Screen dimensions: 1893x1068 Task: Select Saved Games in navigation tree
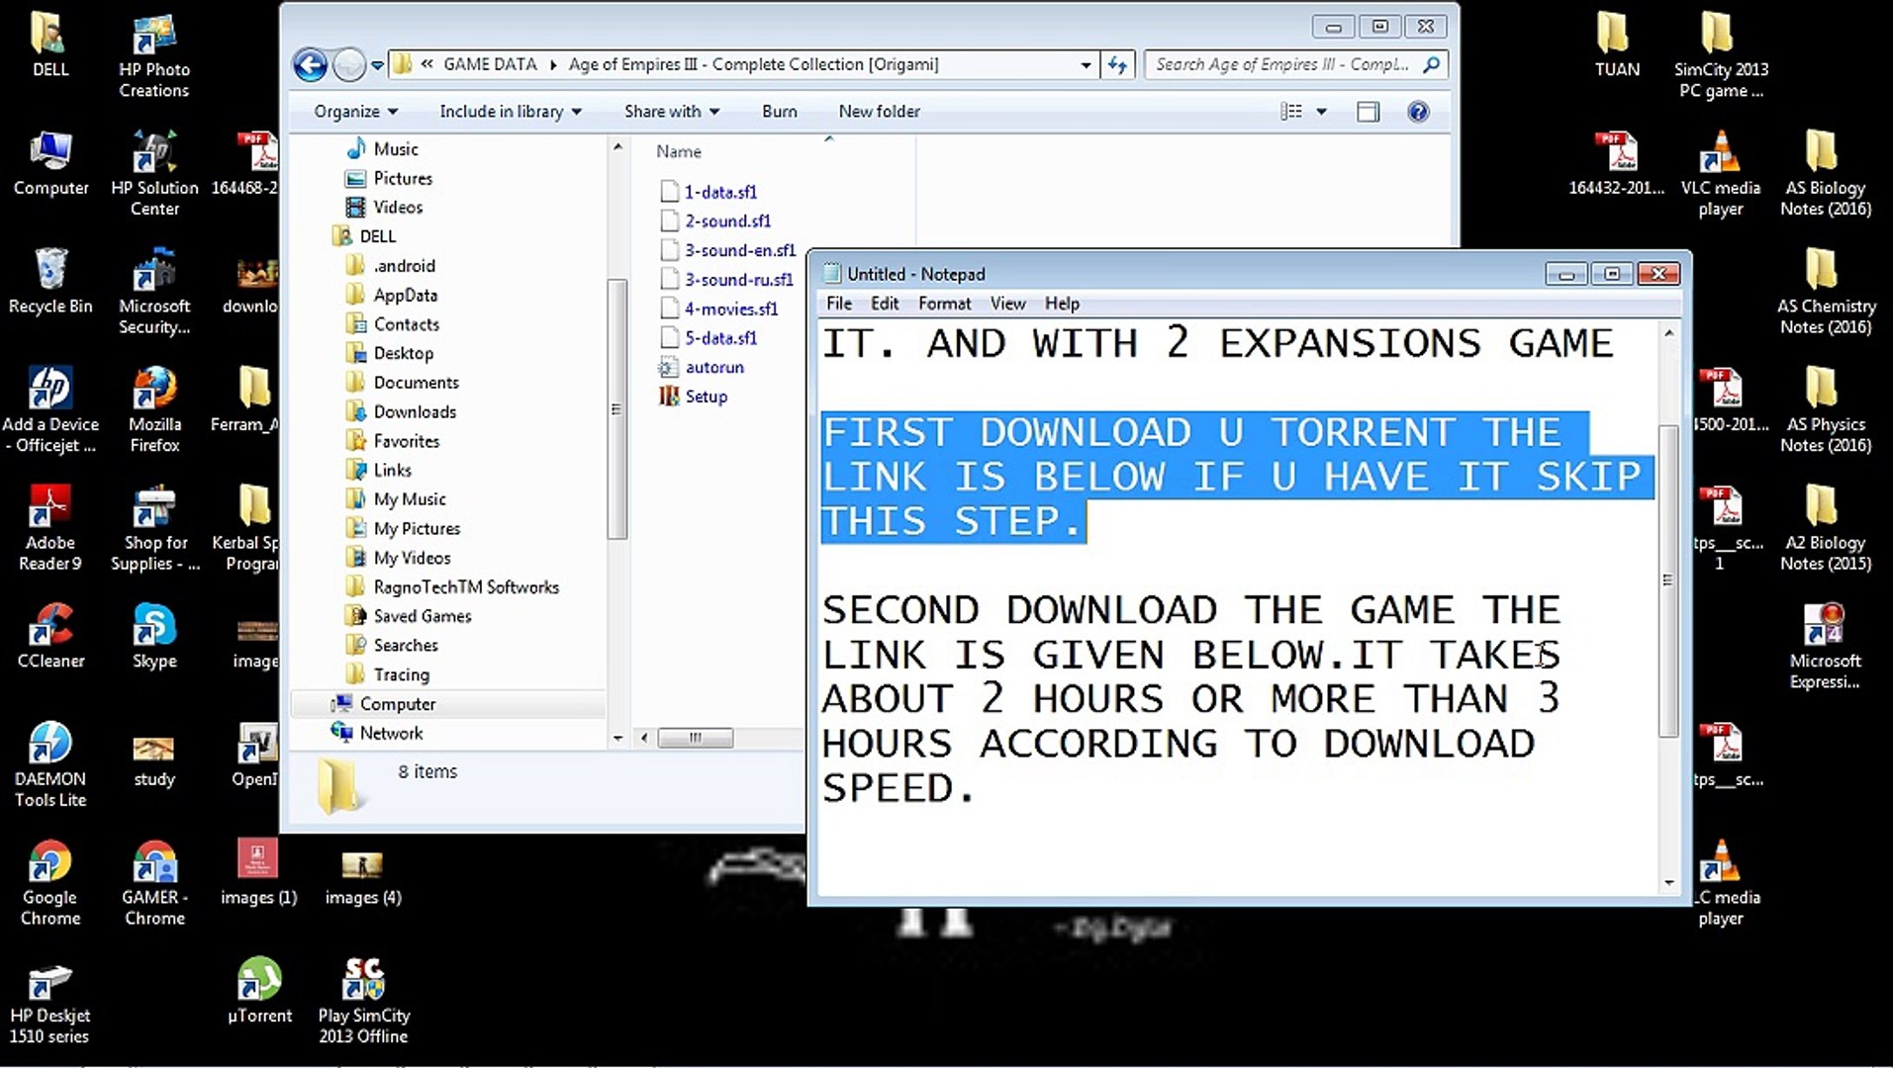point(423,616)
